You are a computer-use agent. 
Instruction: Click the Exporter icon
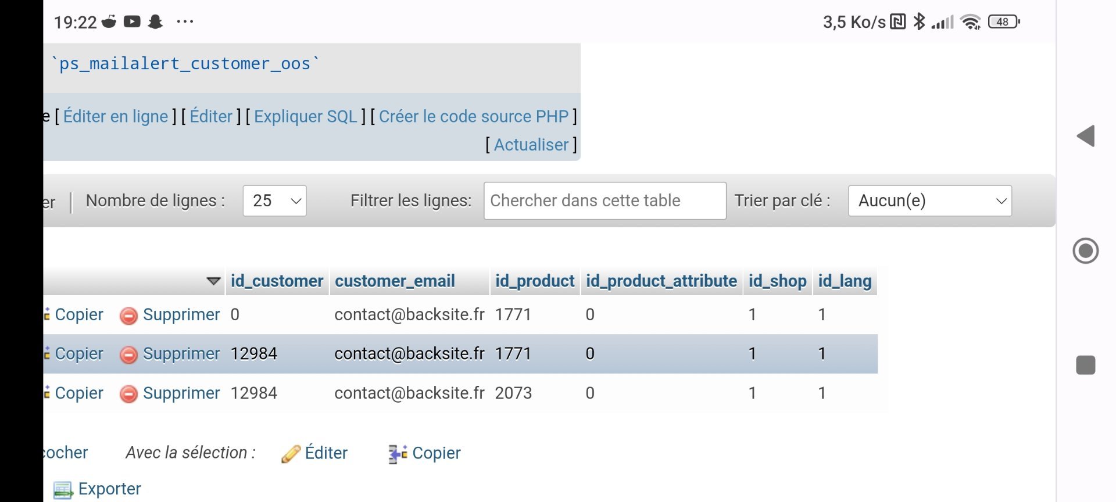click(63, 490)
